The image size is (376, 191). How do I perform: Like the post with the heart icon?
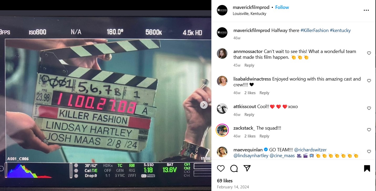click(x=221, y=168)
